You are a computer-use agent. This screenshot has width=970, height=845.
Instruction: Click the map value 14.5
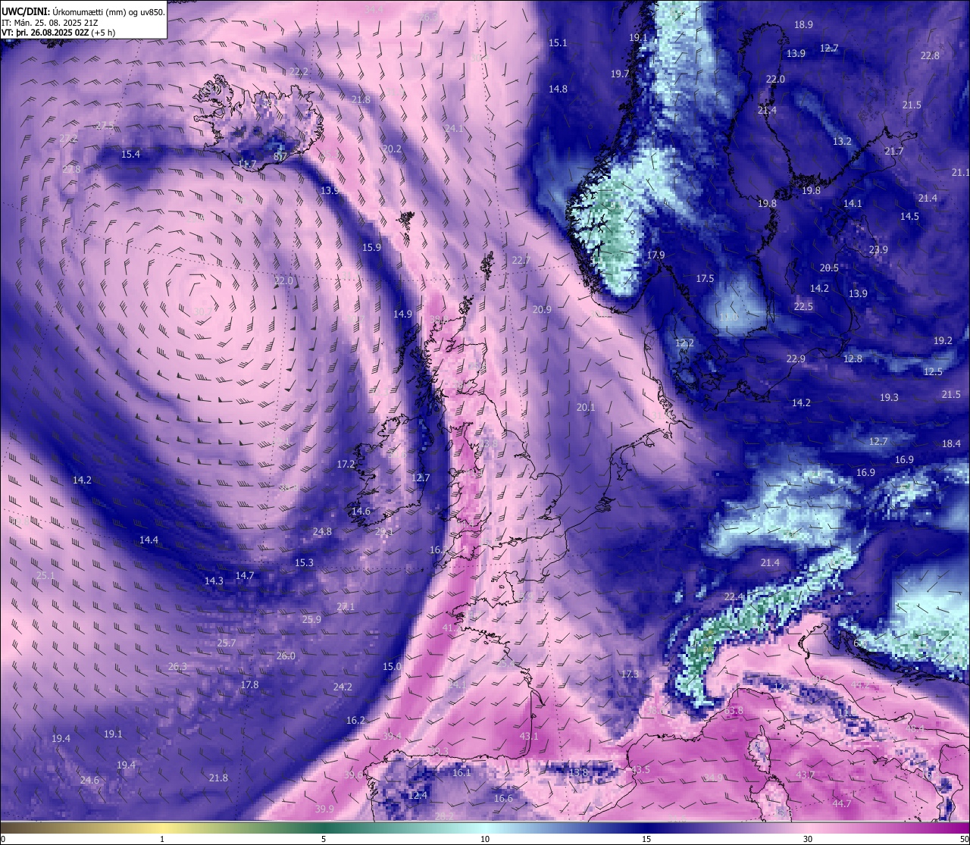909,217
